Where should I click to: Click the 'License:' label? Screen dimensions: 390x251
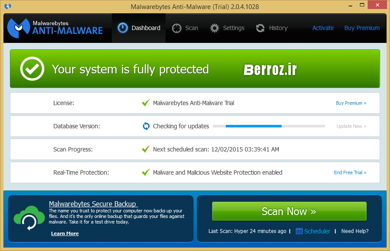coord(64,103)
